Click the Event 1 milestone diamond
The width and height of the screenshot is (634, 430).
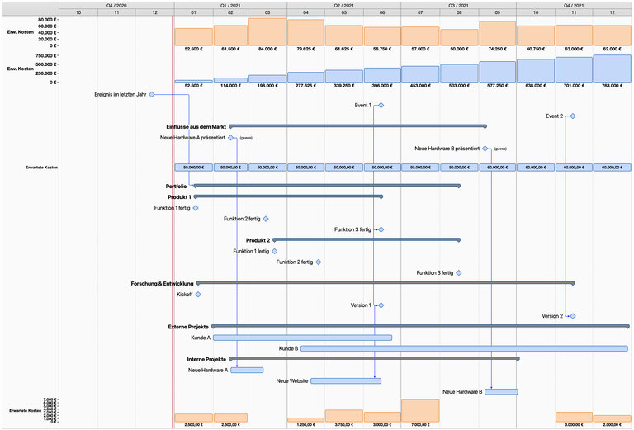pyautogui.click(x=381, y=106)
